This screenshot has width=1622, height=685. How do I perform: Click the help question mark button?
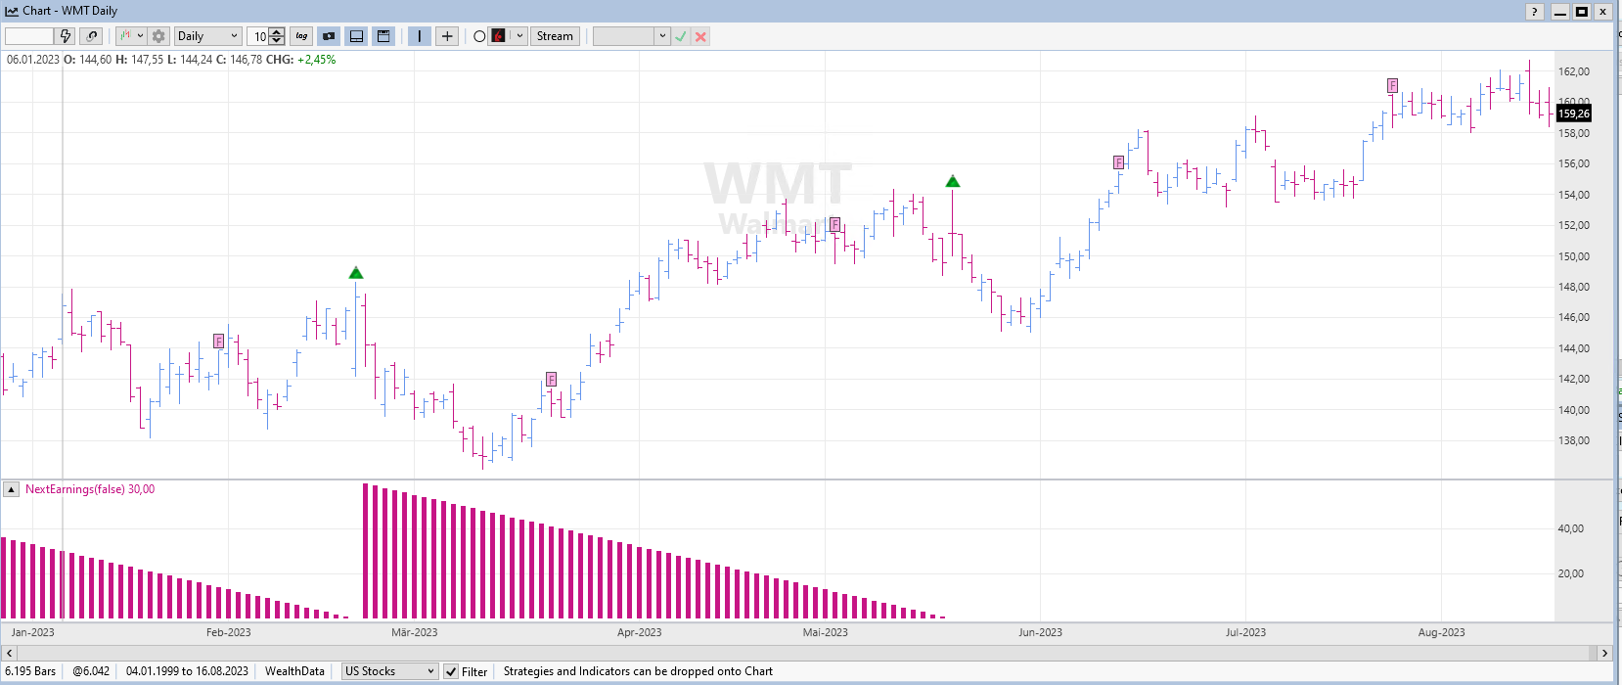(1535, 12)
